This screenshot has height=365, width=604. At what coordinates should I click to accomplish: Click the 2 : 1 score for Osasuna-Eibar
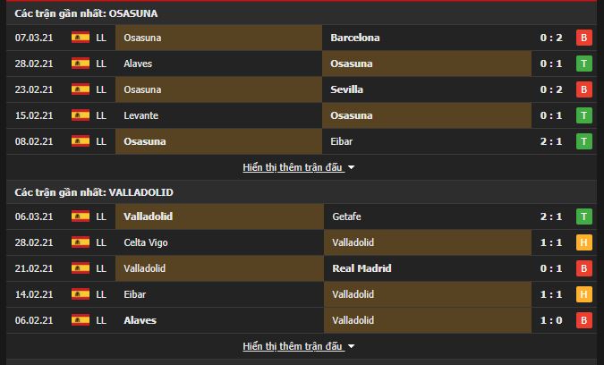551,141
